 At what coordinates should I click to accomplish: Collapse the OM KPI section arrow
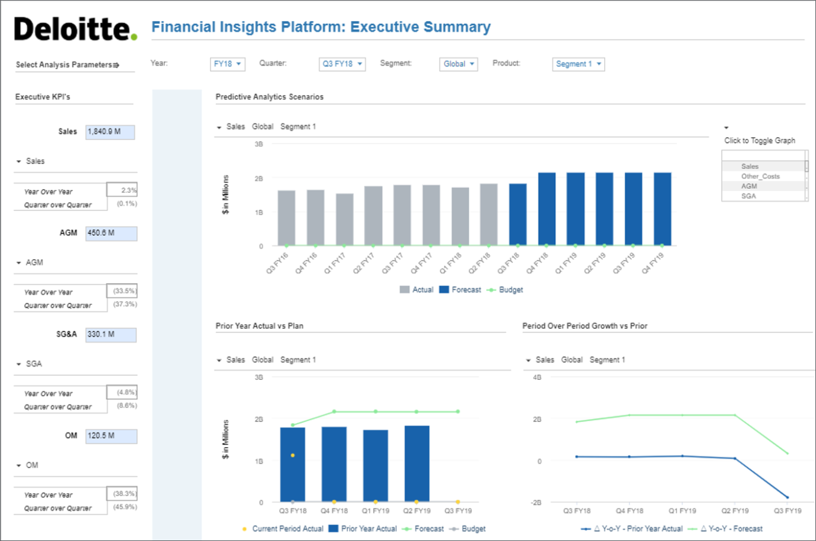click(19, 465)
